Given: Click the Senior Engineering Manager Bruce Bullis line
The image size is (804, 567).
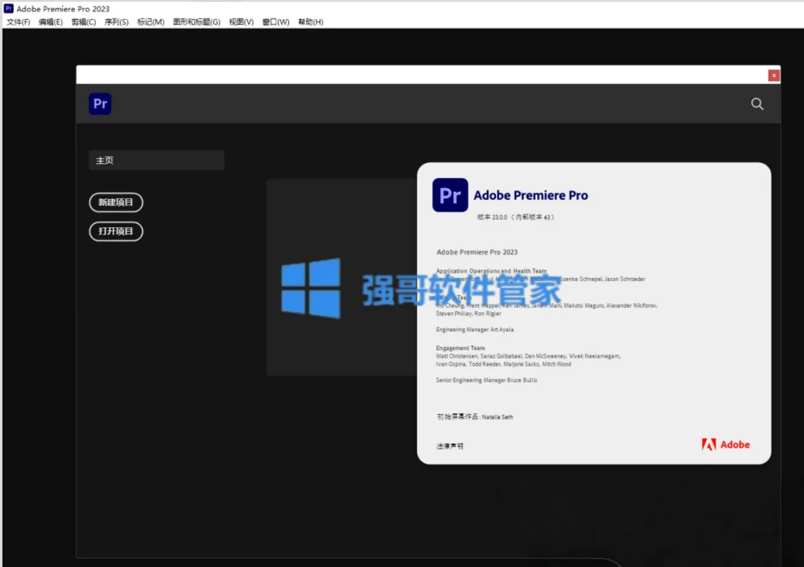Looking at the screenshot, I should [x=486, y=380].
